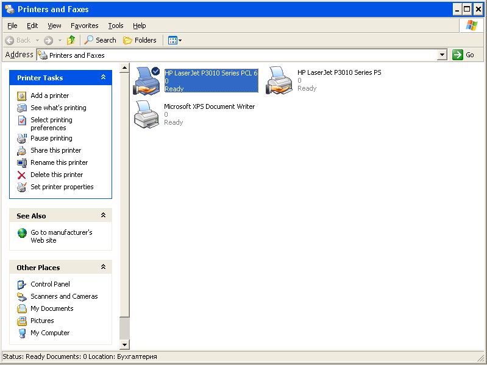The height and width of the screenshot is (365, 487).
Task: Click the HP LaserJet P3010 PCL 6 printer icon
Action: [146, 80]
